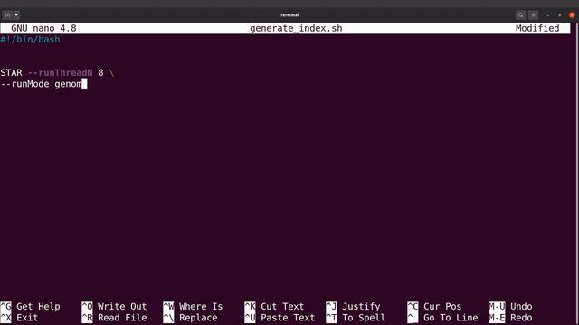
Task: Click the M-E Redo shortcut
Action: [x=510, y=318]
